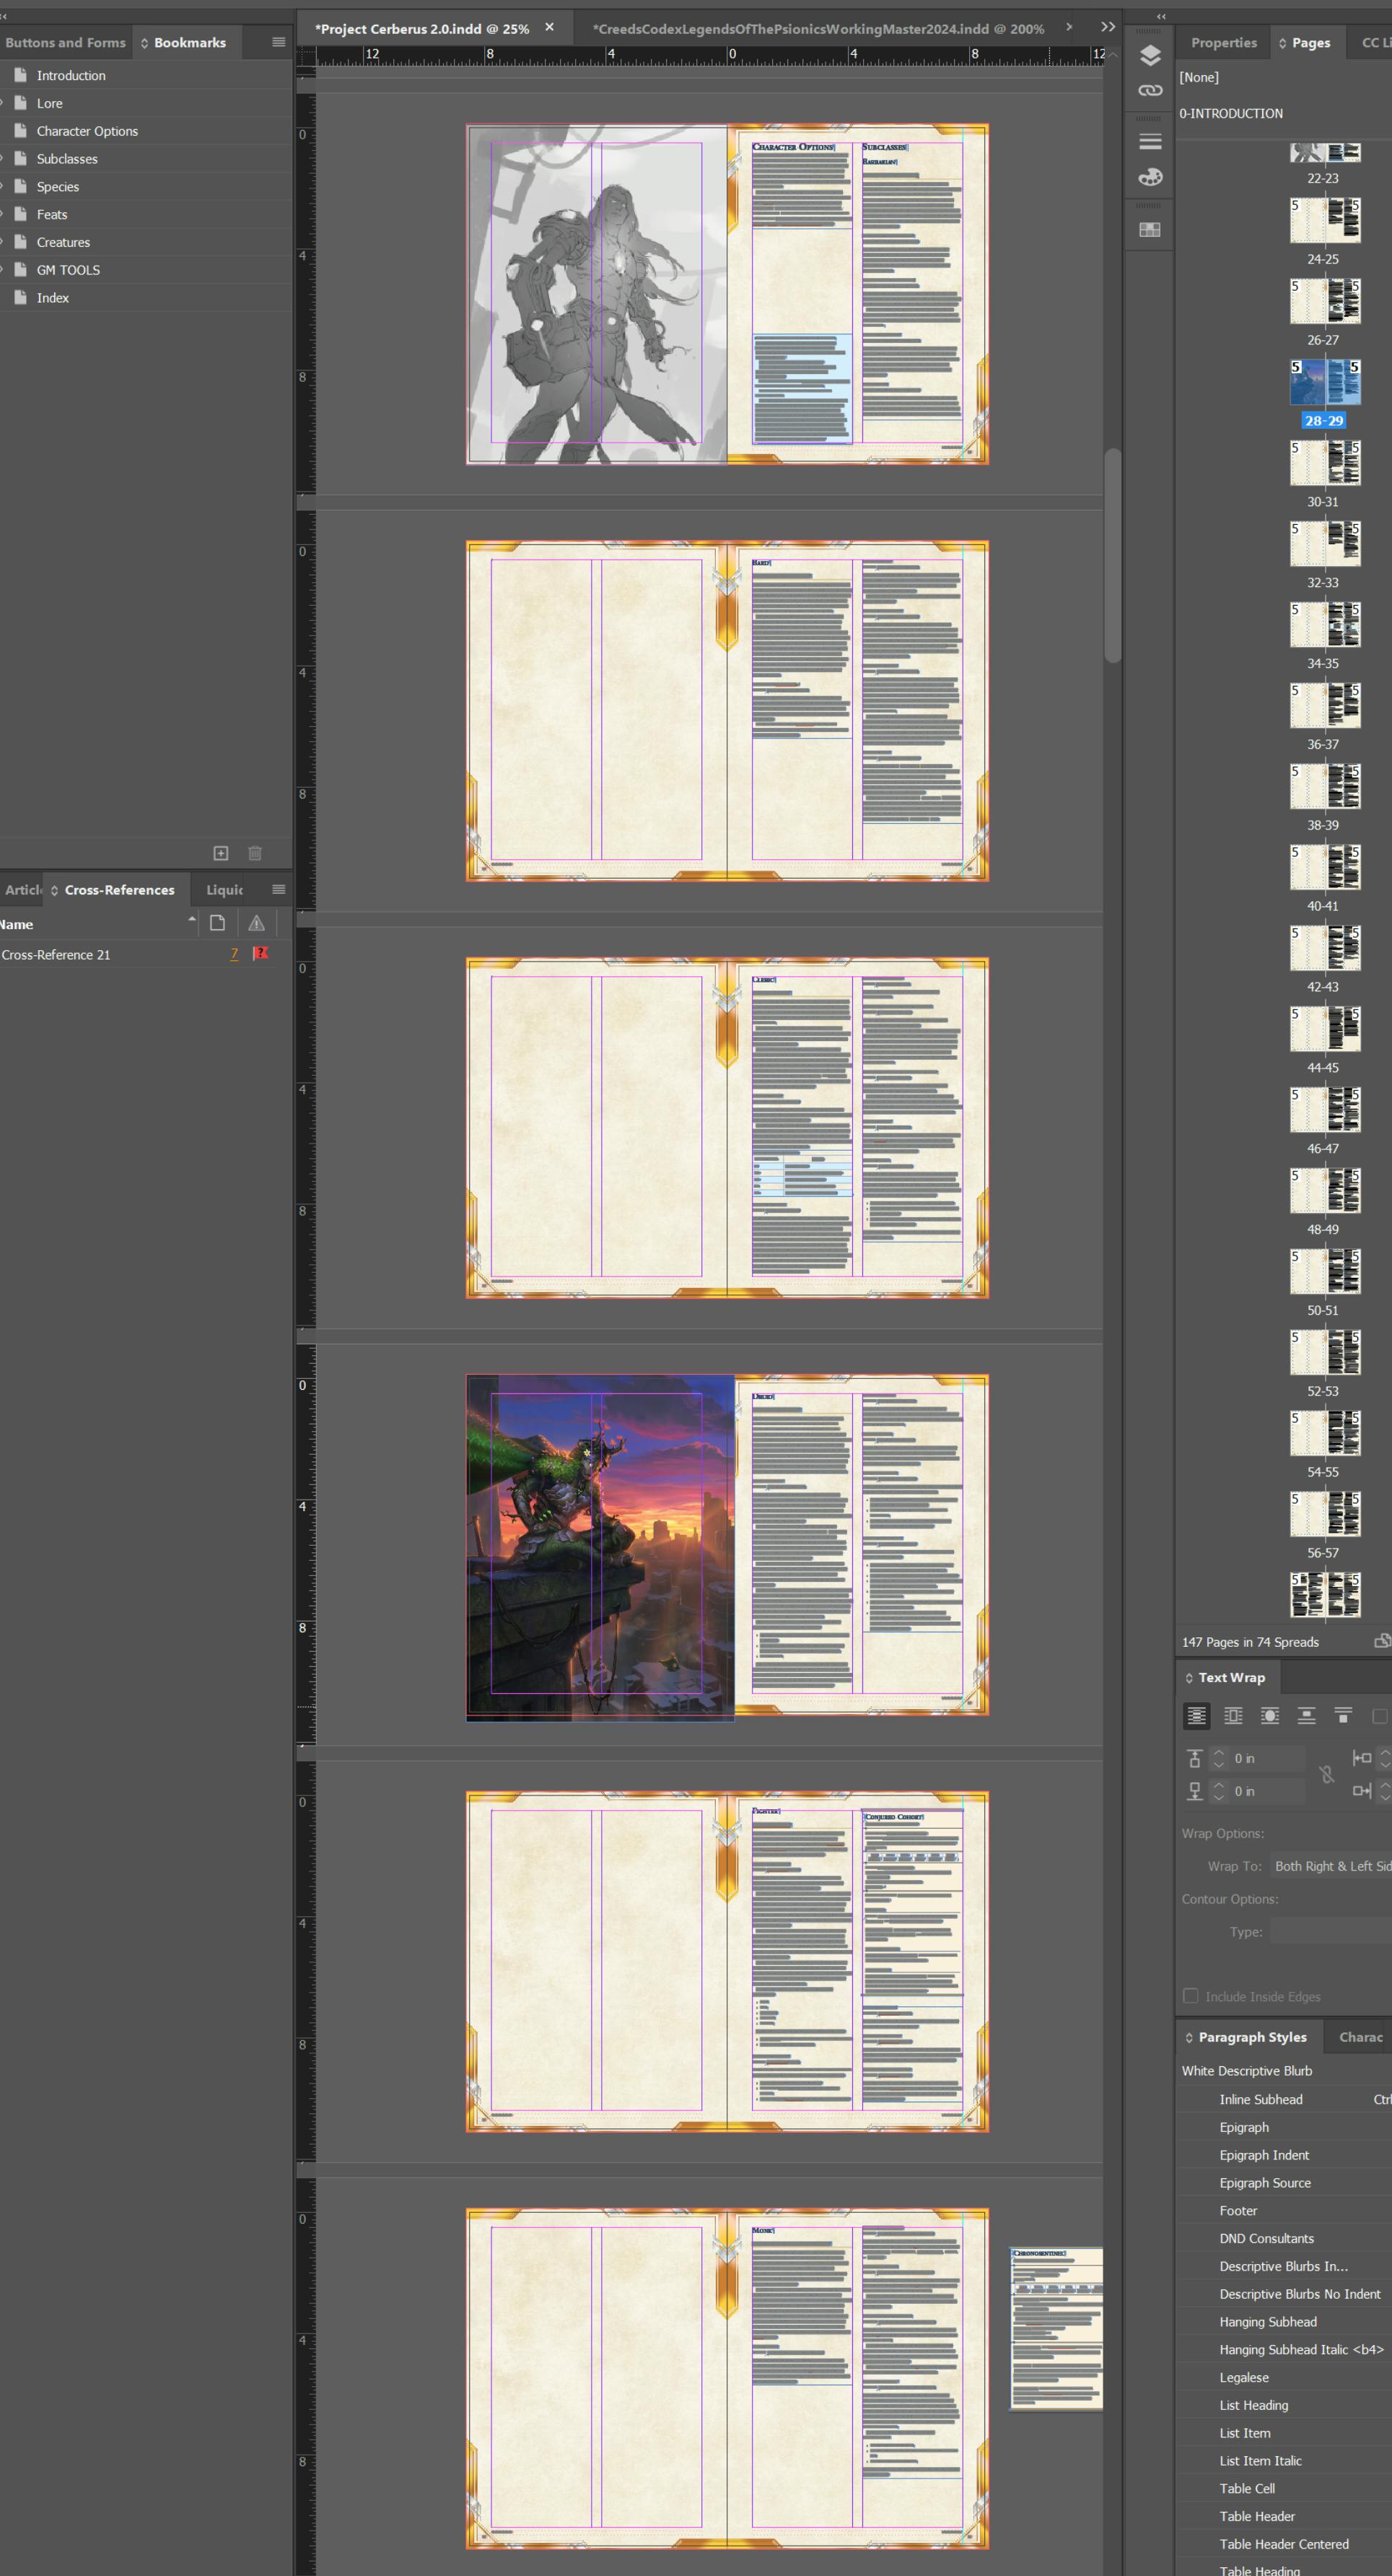1392x2576 pixels.
Task: Expand the collapsed right panel dock
Action: (x=1160, y=16)
